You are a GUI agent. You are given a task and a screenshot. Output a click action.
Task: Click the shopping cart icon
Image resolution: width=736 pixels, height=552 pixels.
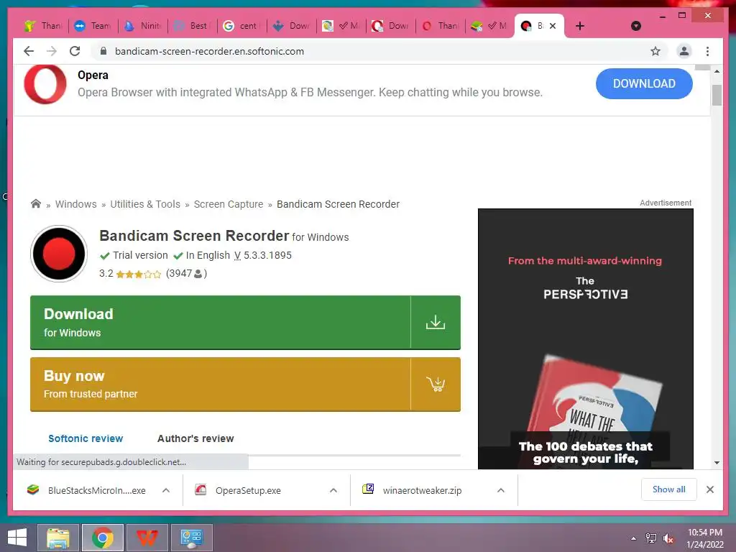tap(436, 385)
